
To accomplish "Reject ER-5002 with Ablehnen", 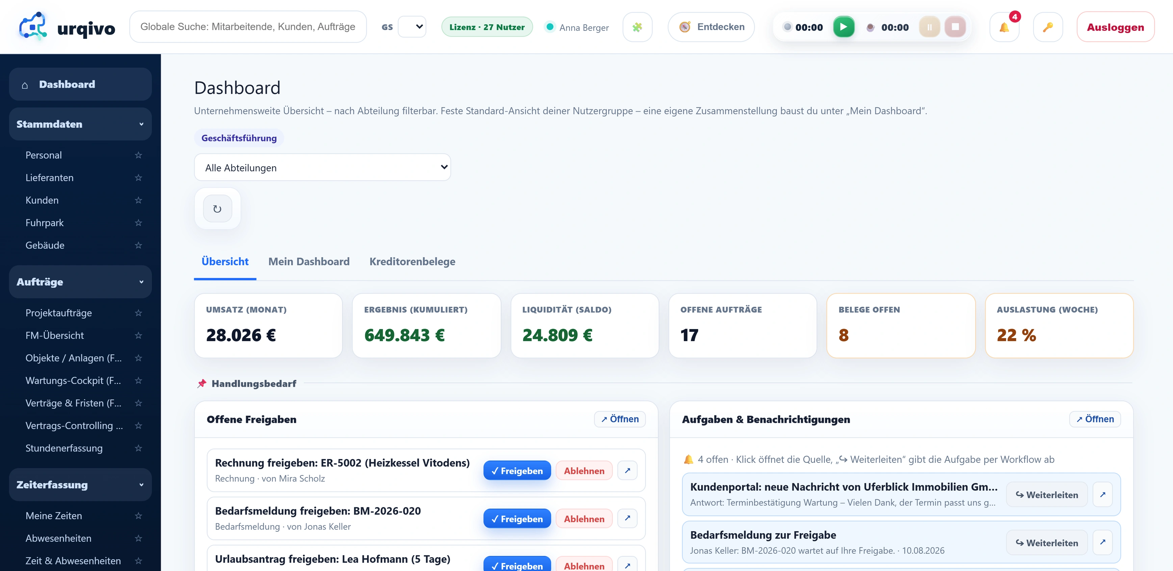I will pos(584,470).
